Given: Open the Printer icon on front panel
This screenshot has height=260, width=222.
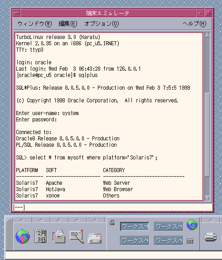Looking at the screenshot, I should click(x=211, y=237).
